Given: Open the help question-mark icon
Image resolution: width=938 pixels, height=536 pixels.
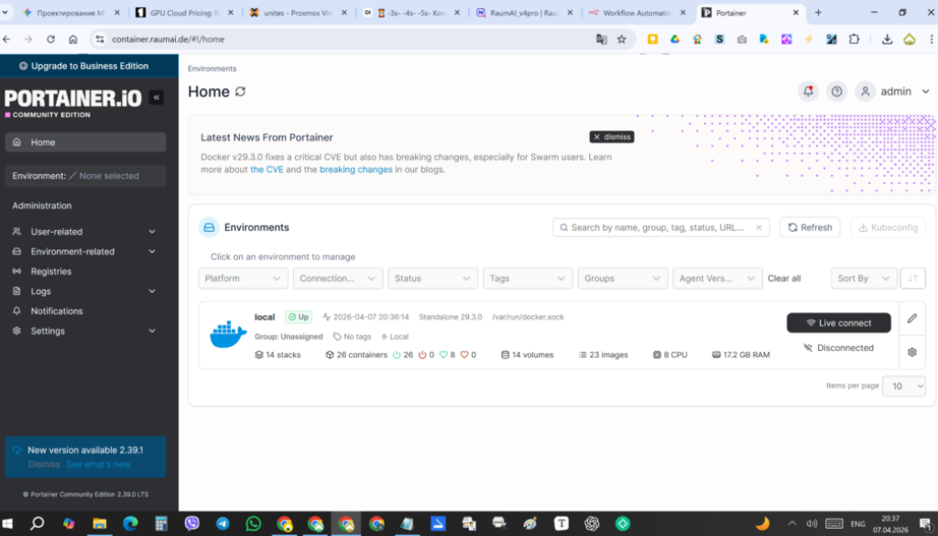Looking at the screenshot, I should point(837,92).
